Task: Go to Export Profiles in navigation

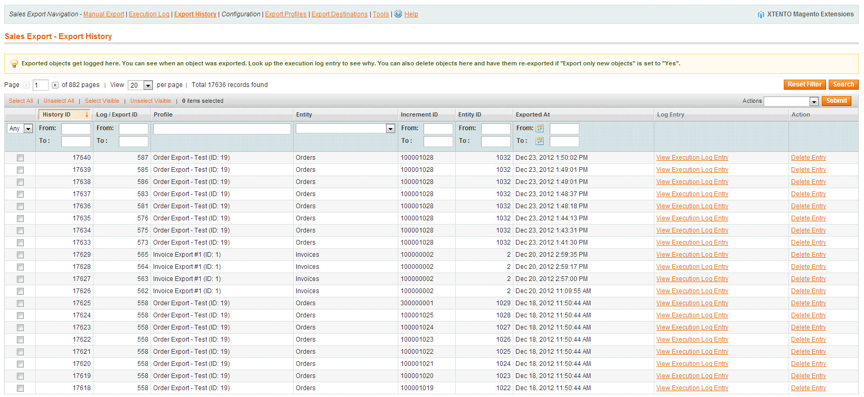Action: coord(286,14)
